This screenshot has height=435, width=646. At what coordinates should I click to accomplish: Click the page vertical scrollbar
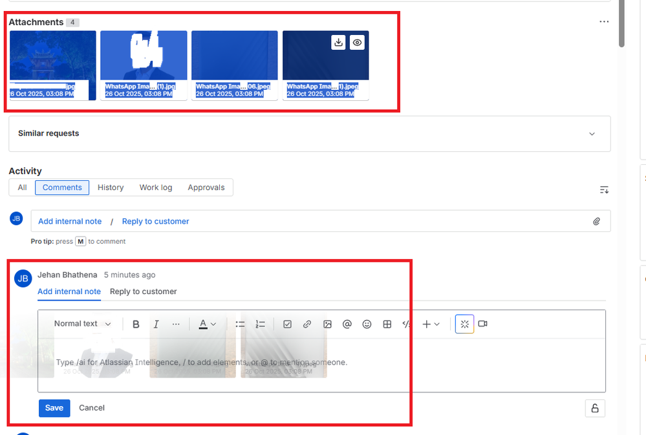[x=621, y=23]
